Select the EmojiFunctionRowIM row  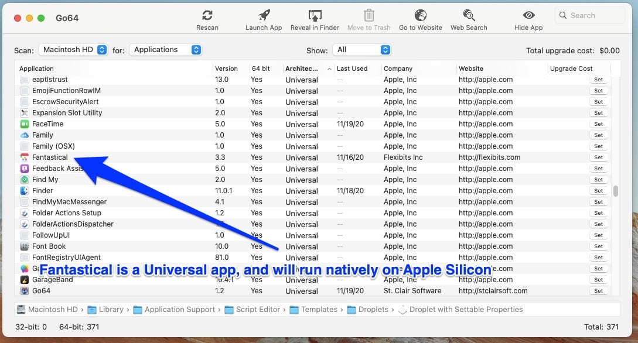(x=313, y=91)
